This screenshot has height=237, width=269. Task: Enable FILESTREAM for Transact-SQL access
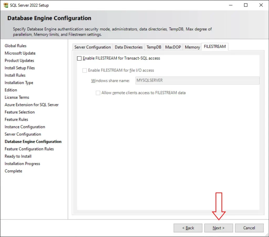coord(79,58)
